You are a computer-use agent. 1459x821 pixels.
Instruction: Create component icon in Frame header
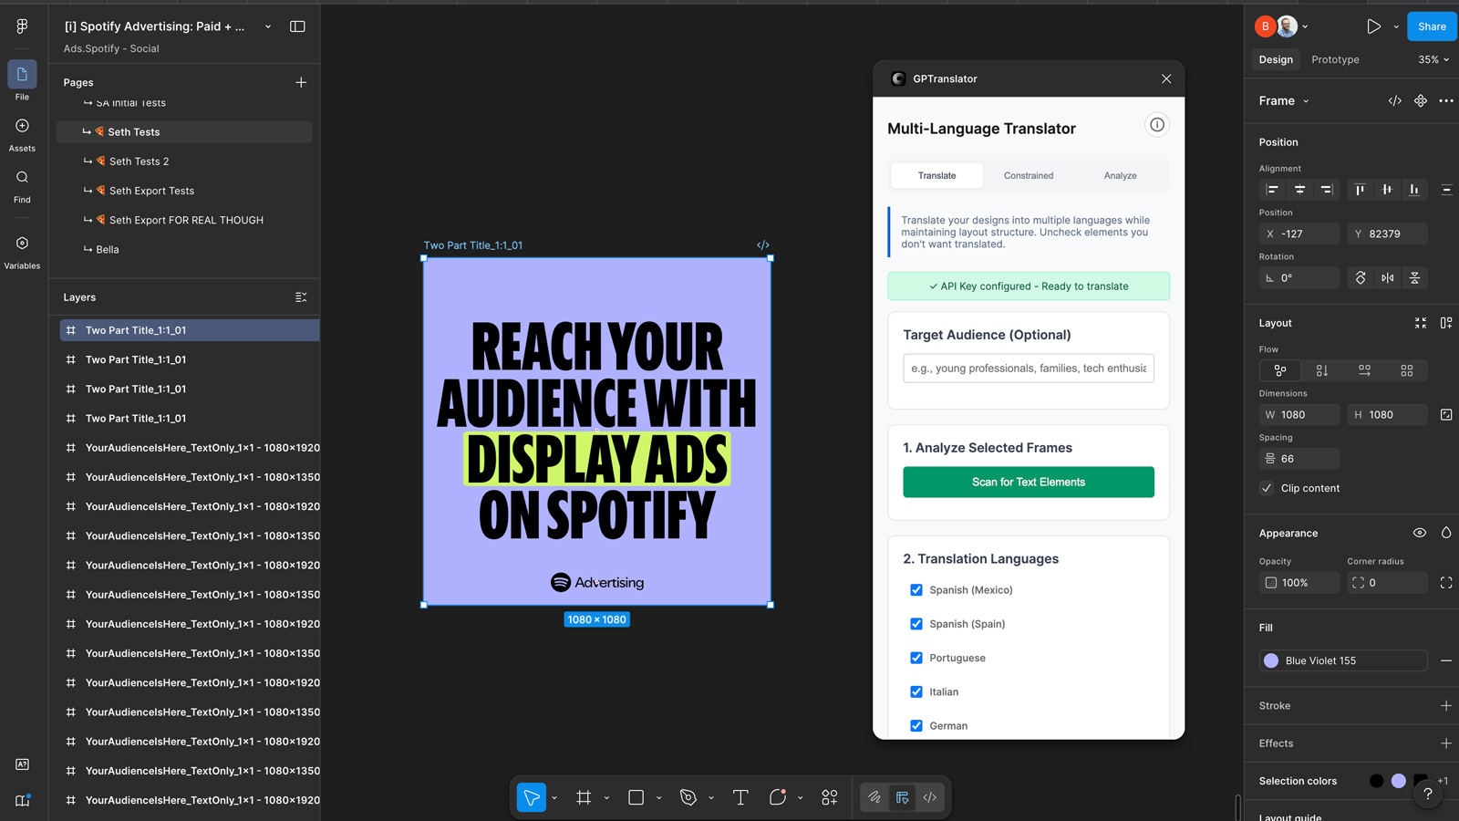1421,101
